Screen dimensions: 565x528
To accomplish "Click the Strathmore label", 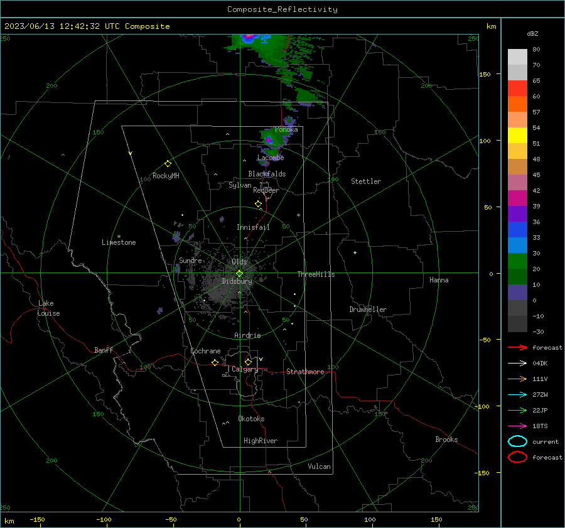I will pos(305,372).
